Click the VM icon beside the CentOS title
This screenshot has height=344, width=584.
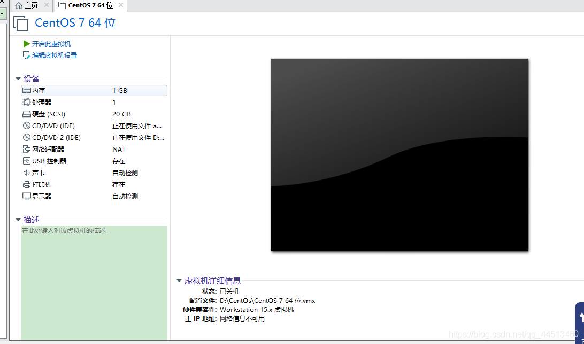(x=20, y=23)
